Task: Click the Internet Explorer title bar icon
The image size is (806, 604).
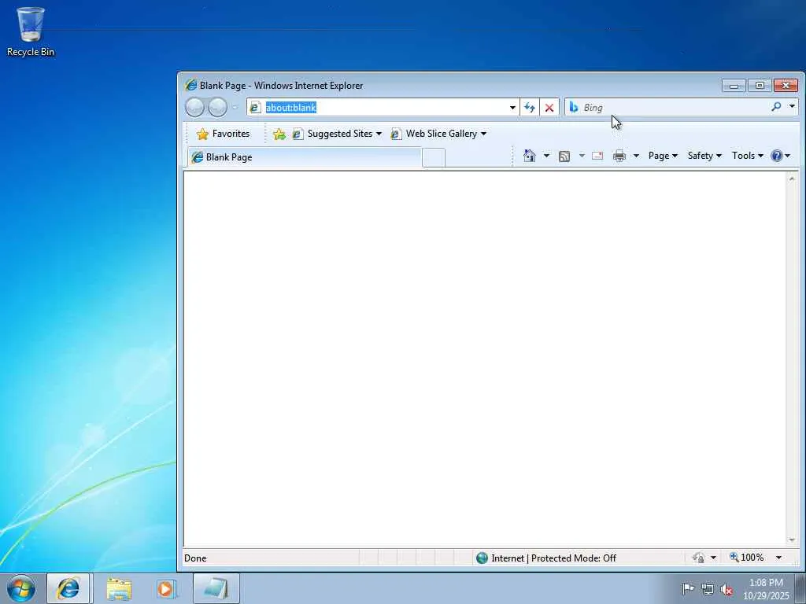Action: 190,85
